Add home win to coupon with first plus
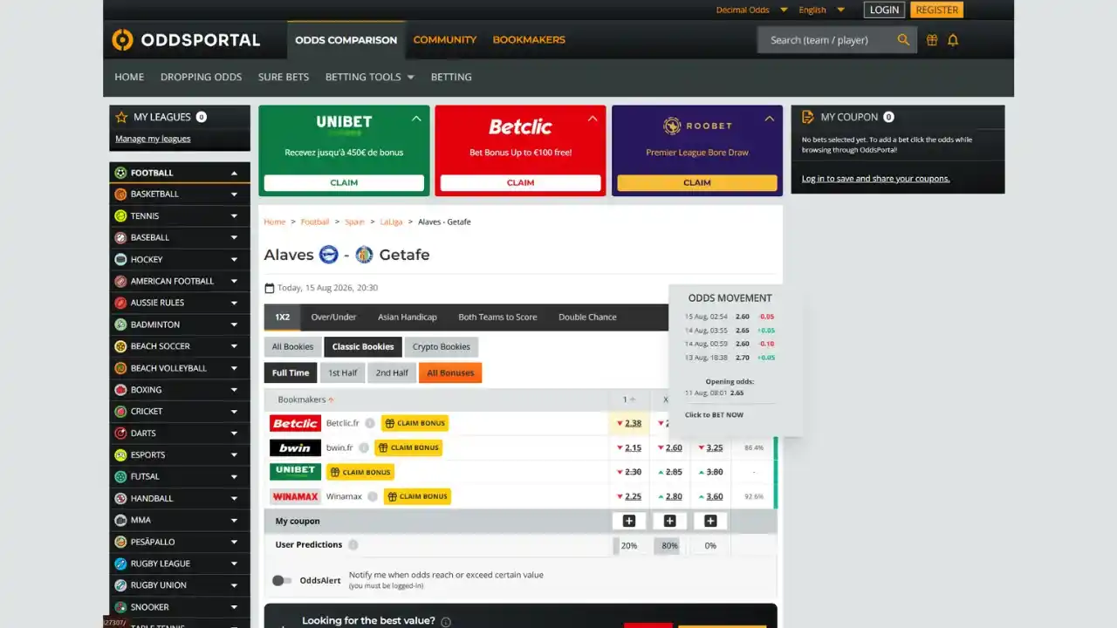Image resolution: width=1117 pixels, height=628 pixels. pos(628,521)
